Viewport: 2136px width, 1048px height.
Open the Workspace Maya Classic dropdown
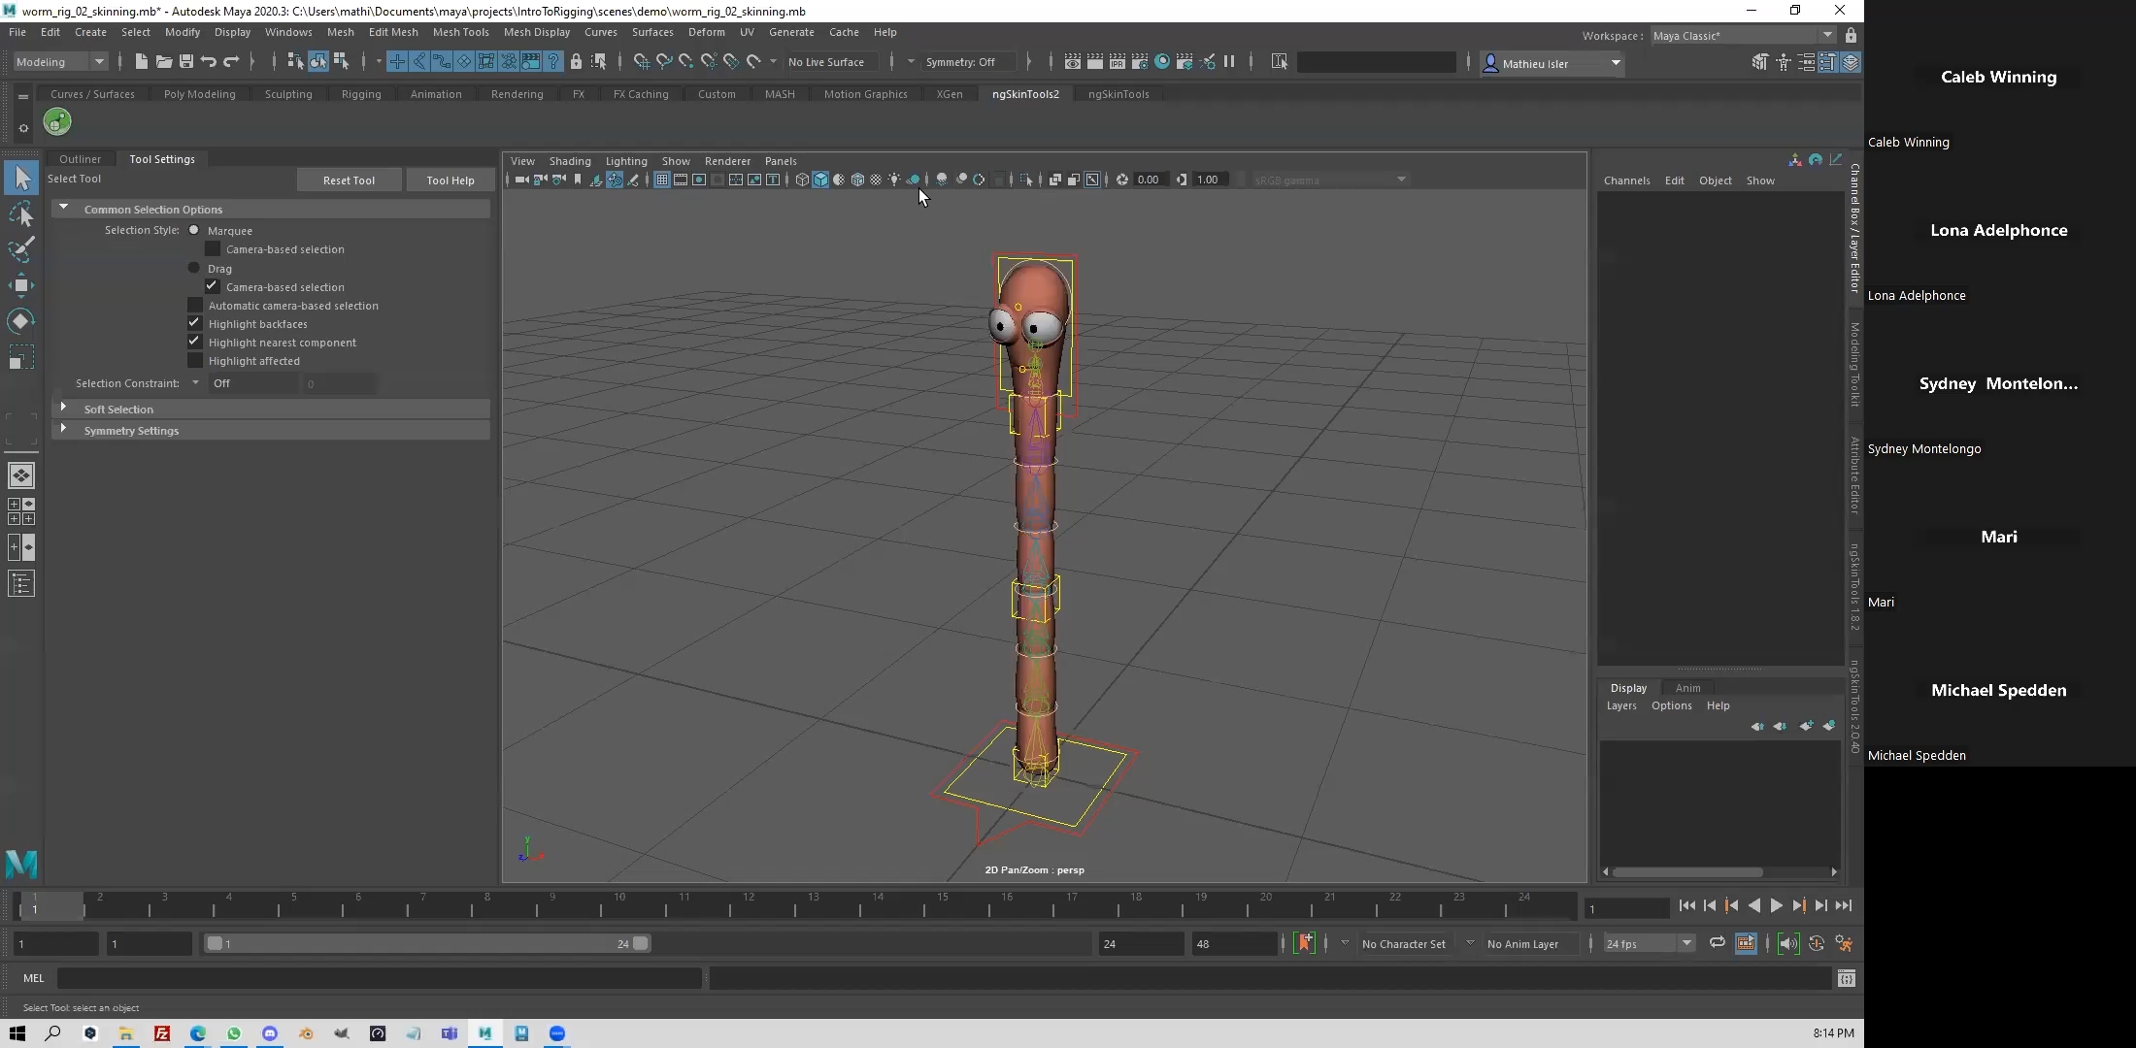click(1743, 36)
